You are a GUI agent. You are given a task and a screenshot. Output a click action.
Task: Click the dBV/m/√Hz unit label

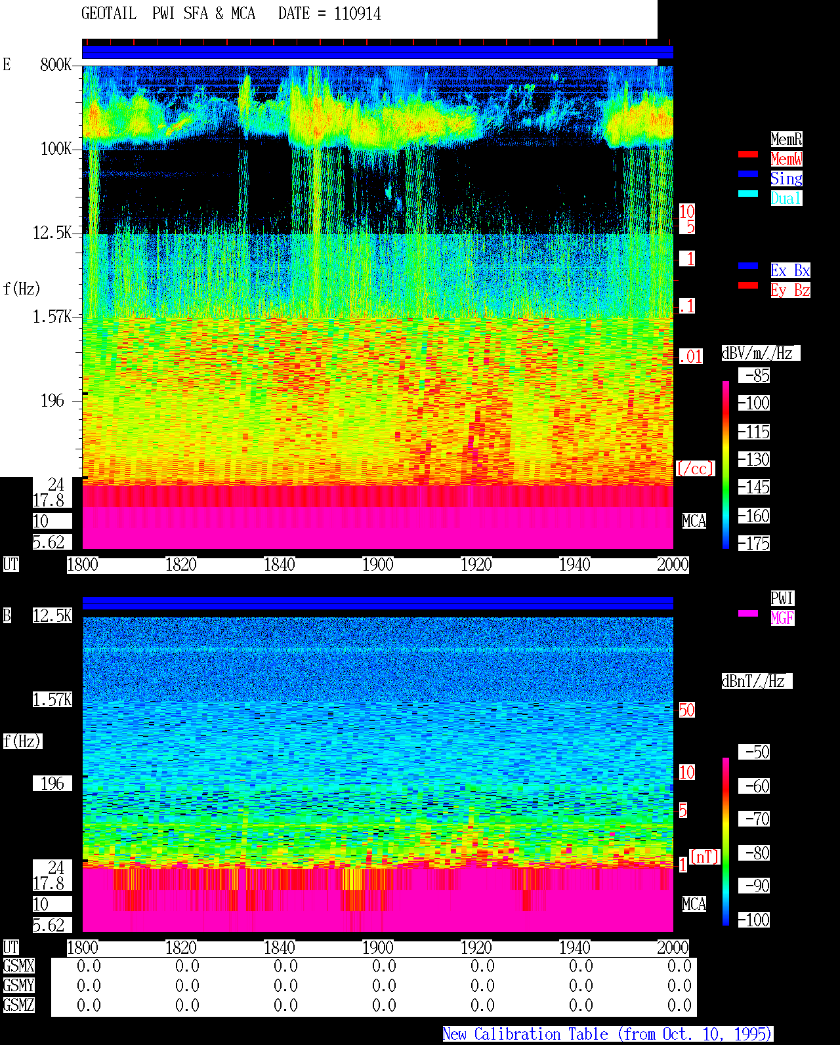click(x=761, y=353)
